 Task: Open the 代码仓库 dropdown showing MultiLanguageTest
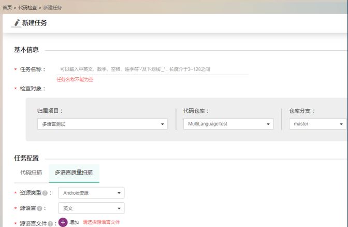tap(228, 124)
